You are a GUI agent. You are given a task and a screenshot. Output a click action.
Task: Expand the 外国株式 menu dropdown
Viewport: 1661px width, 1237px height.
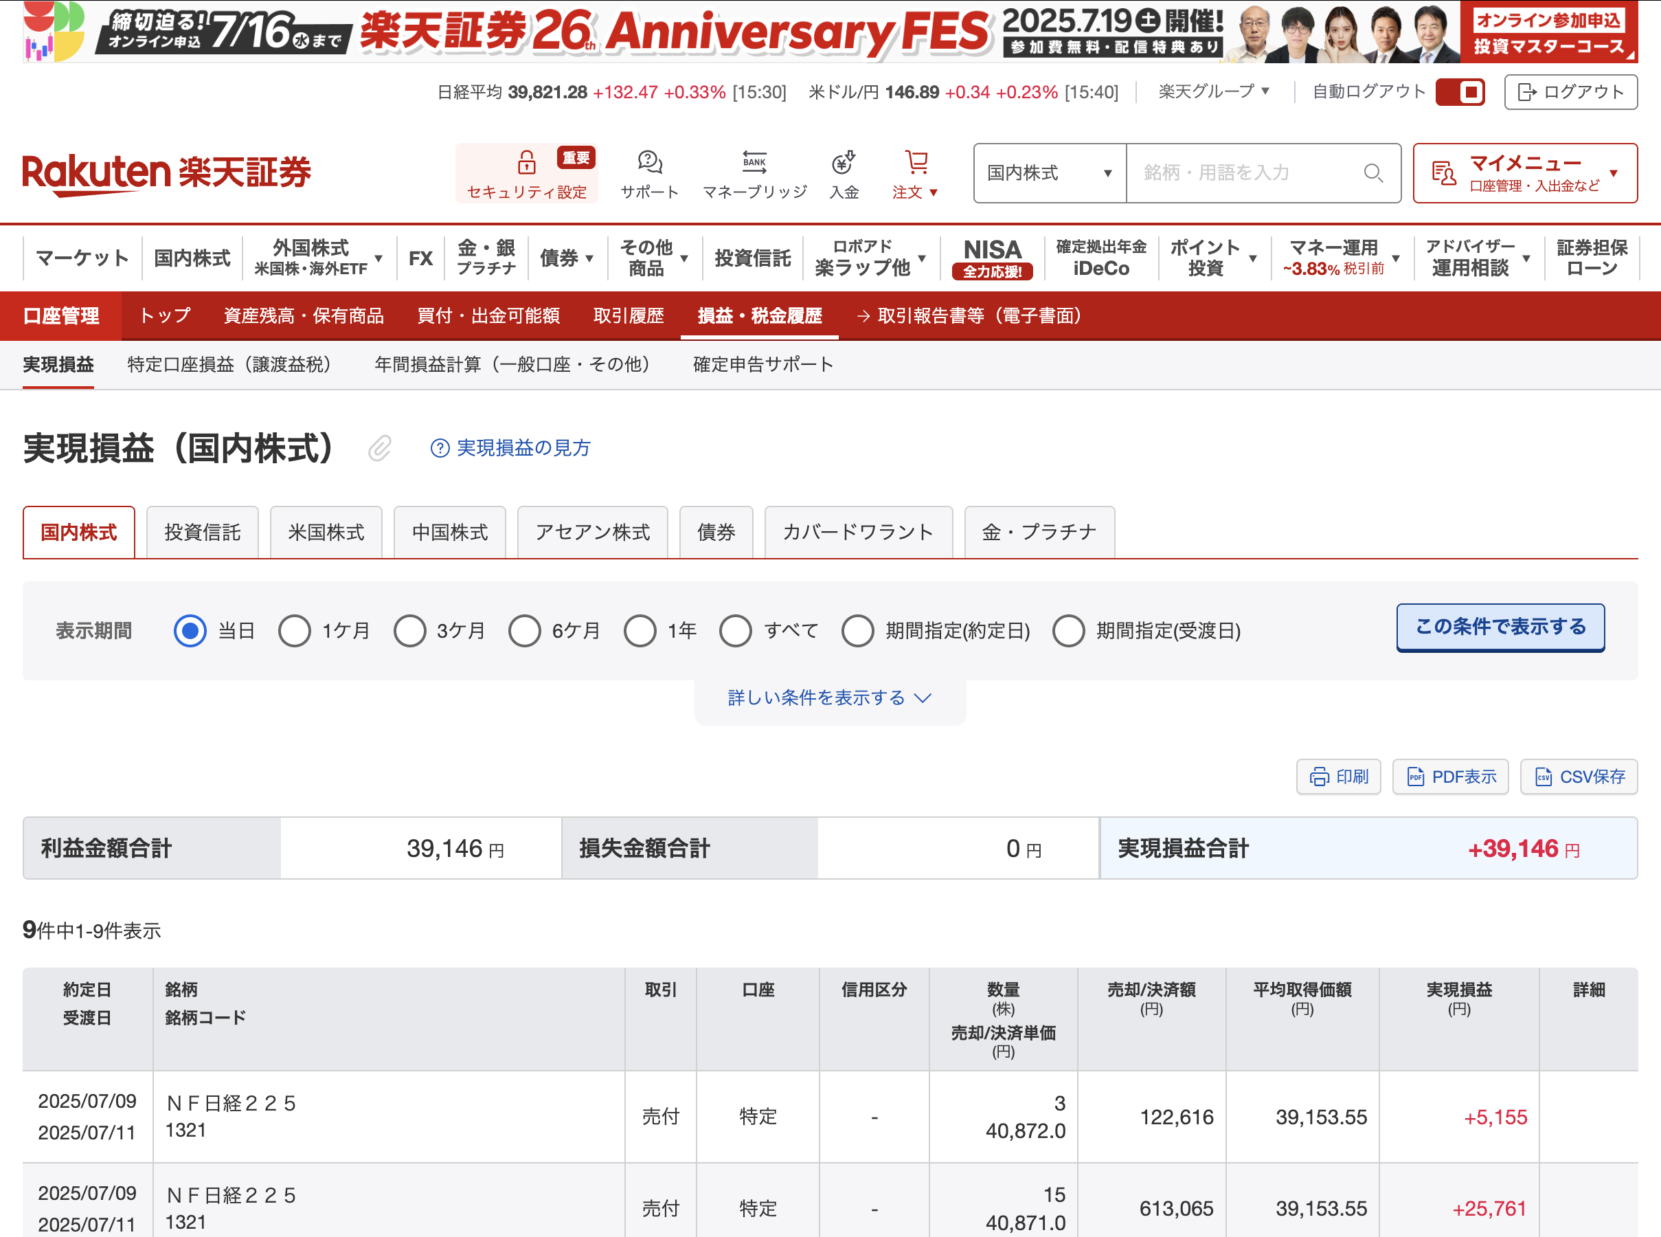point(318,258)
